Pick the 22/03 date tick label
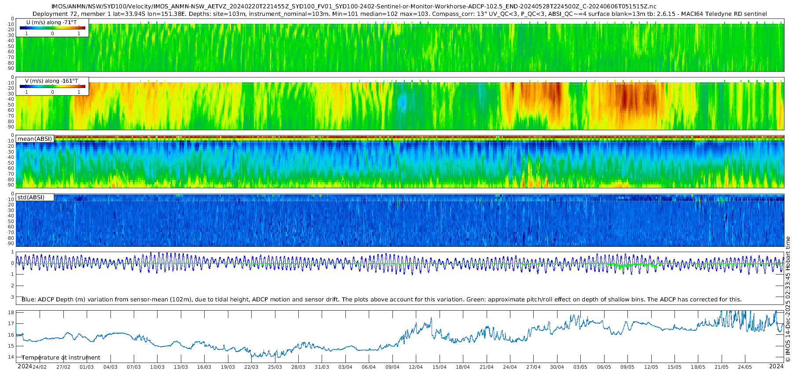 (251, 367)
